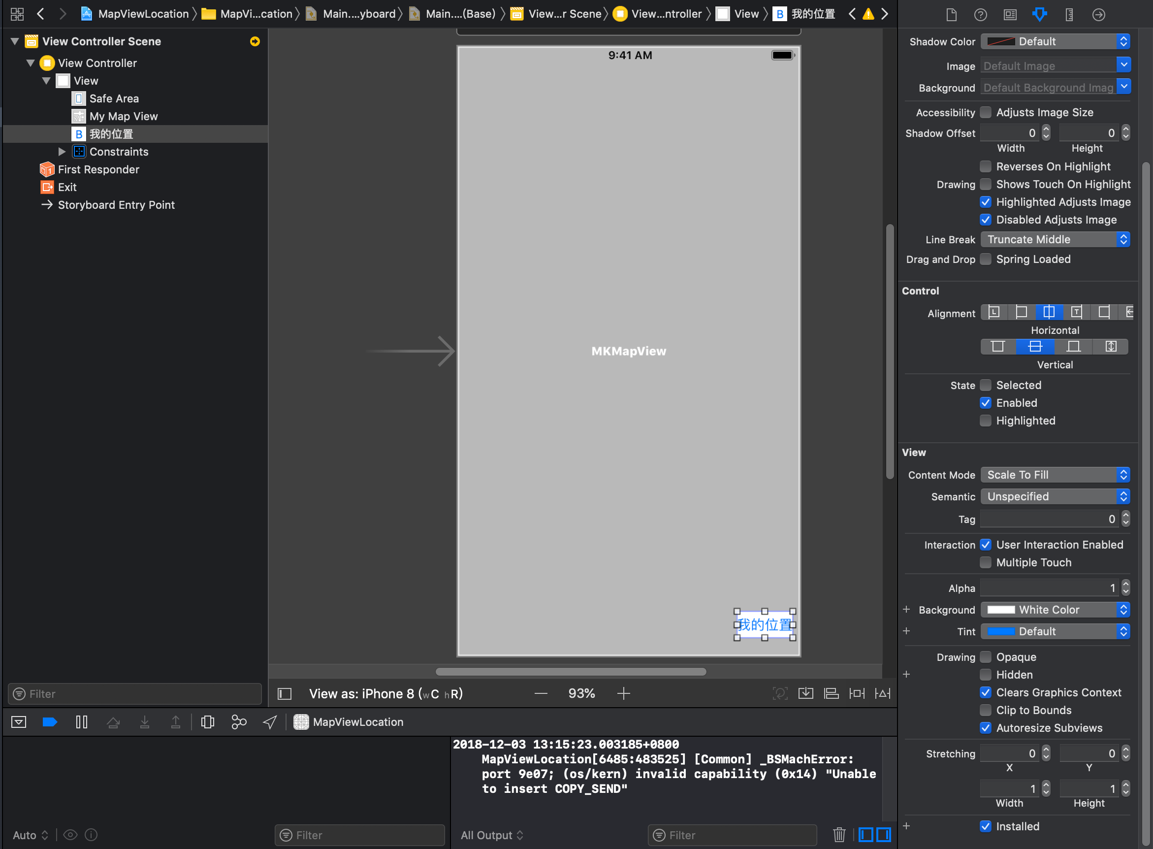Click the Embed In icon
This screenshot has height=849, width=1153.
click(x=805, y=694)
